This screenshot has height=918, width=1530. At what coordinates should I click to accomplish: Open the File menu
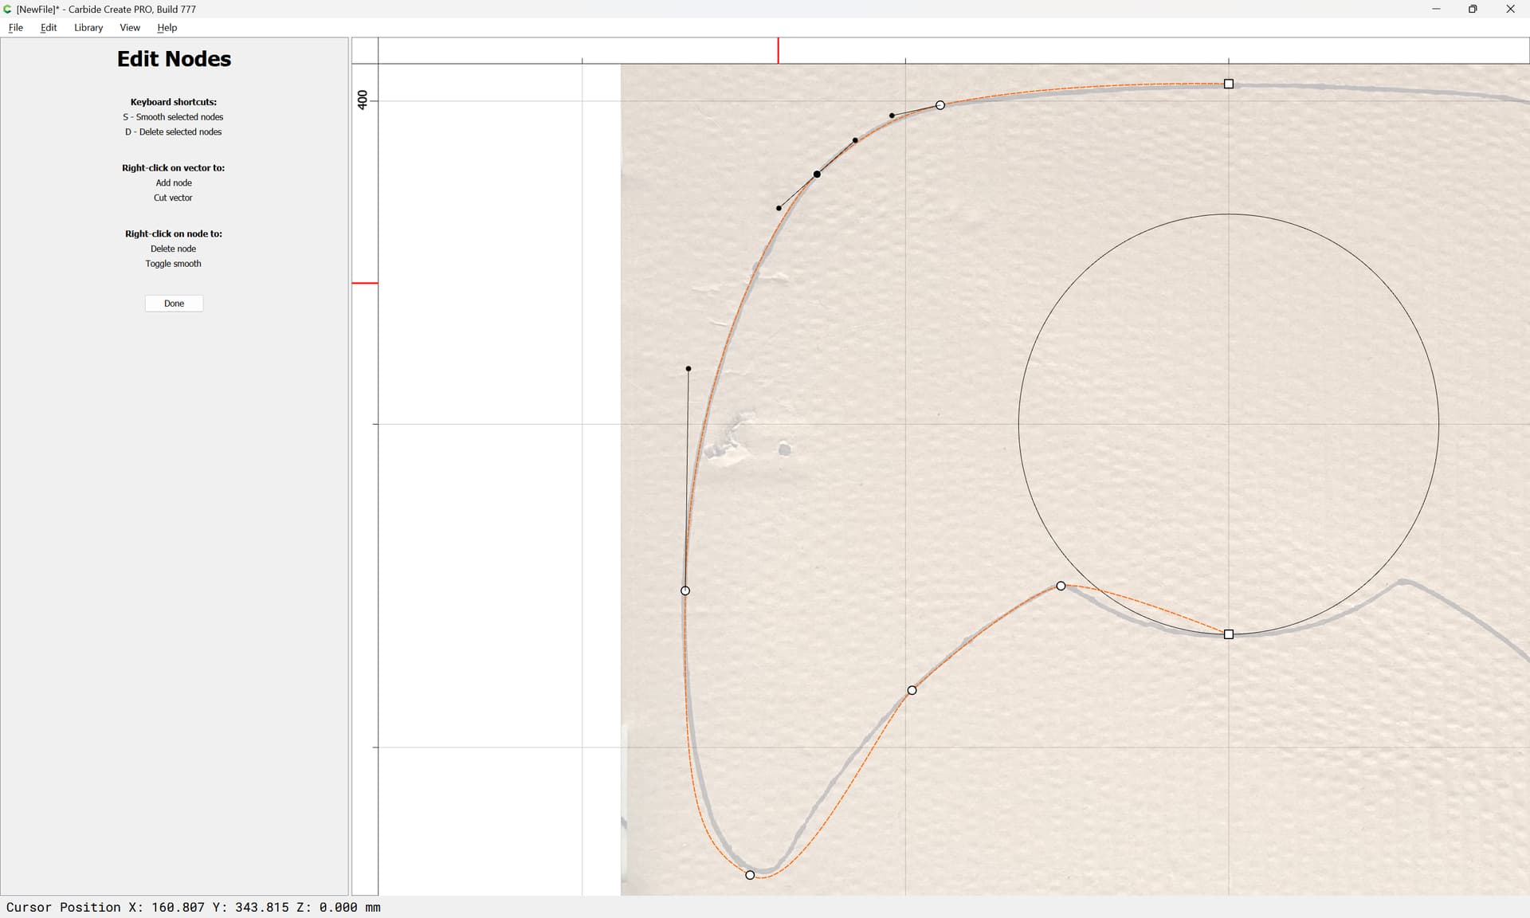(x=15, y=27)
